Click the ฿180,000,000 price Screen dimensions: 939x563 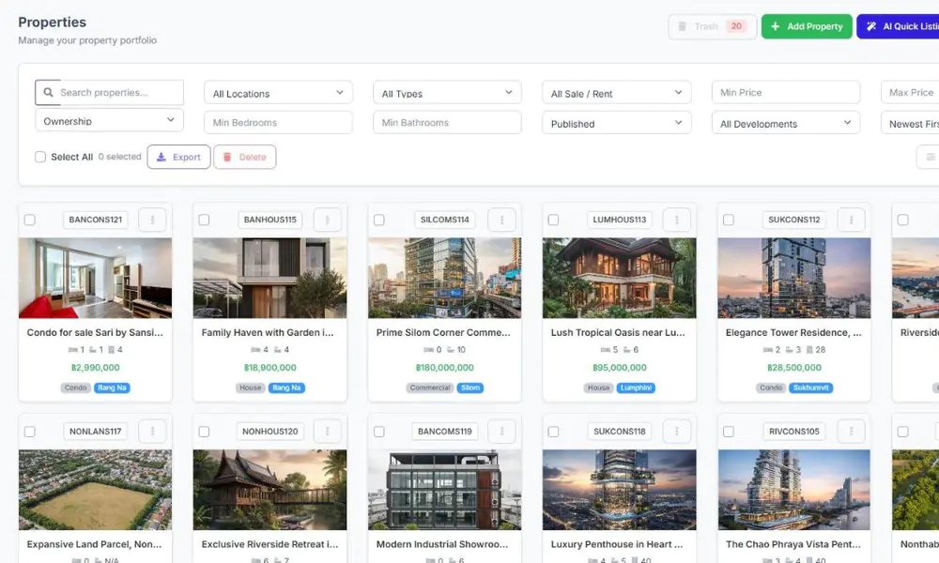pos(444,367)
